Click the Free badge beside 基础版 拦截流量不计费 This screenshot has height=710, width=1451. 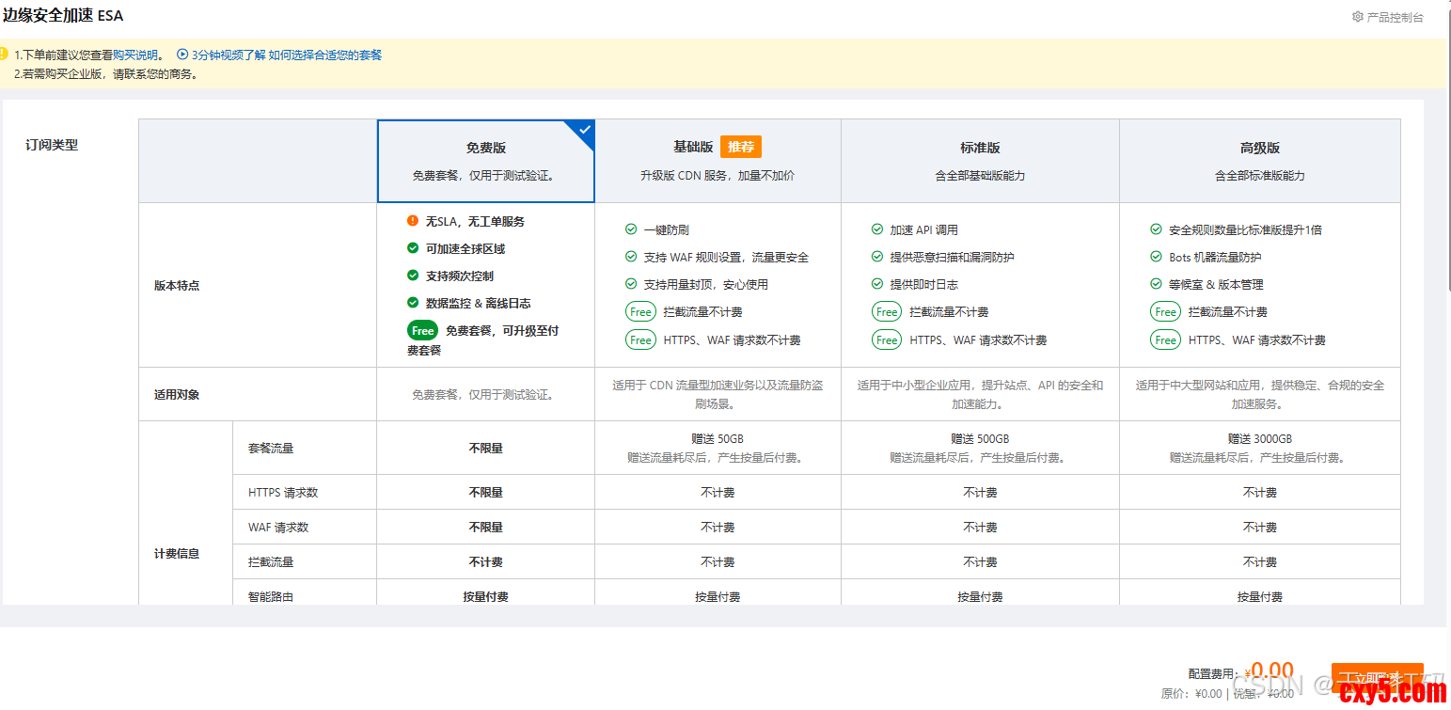640,312
